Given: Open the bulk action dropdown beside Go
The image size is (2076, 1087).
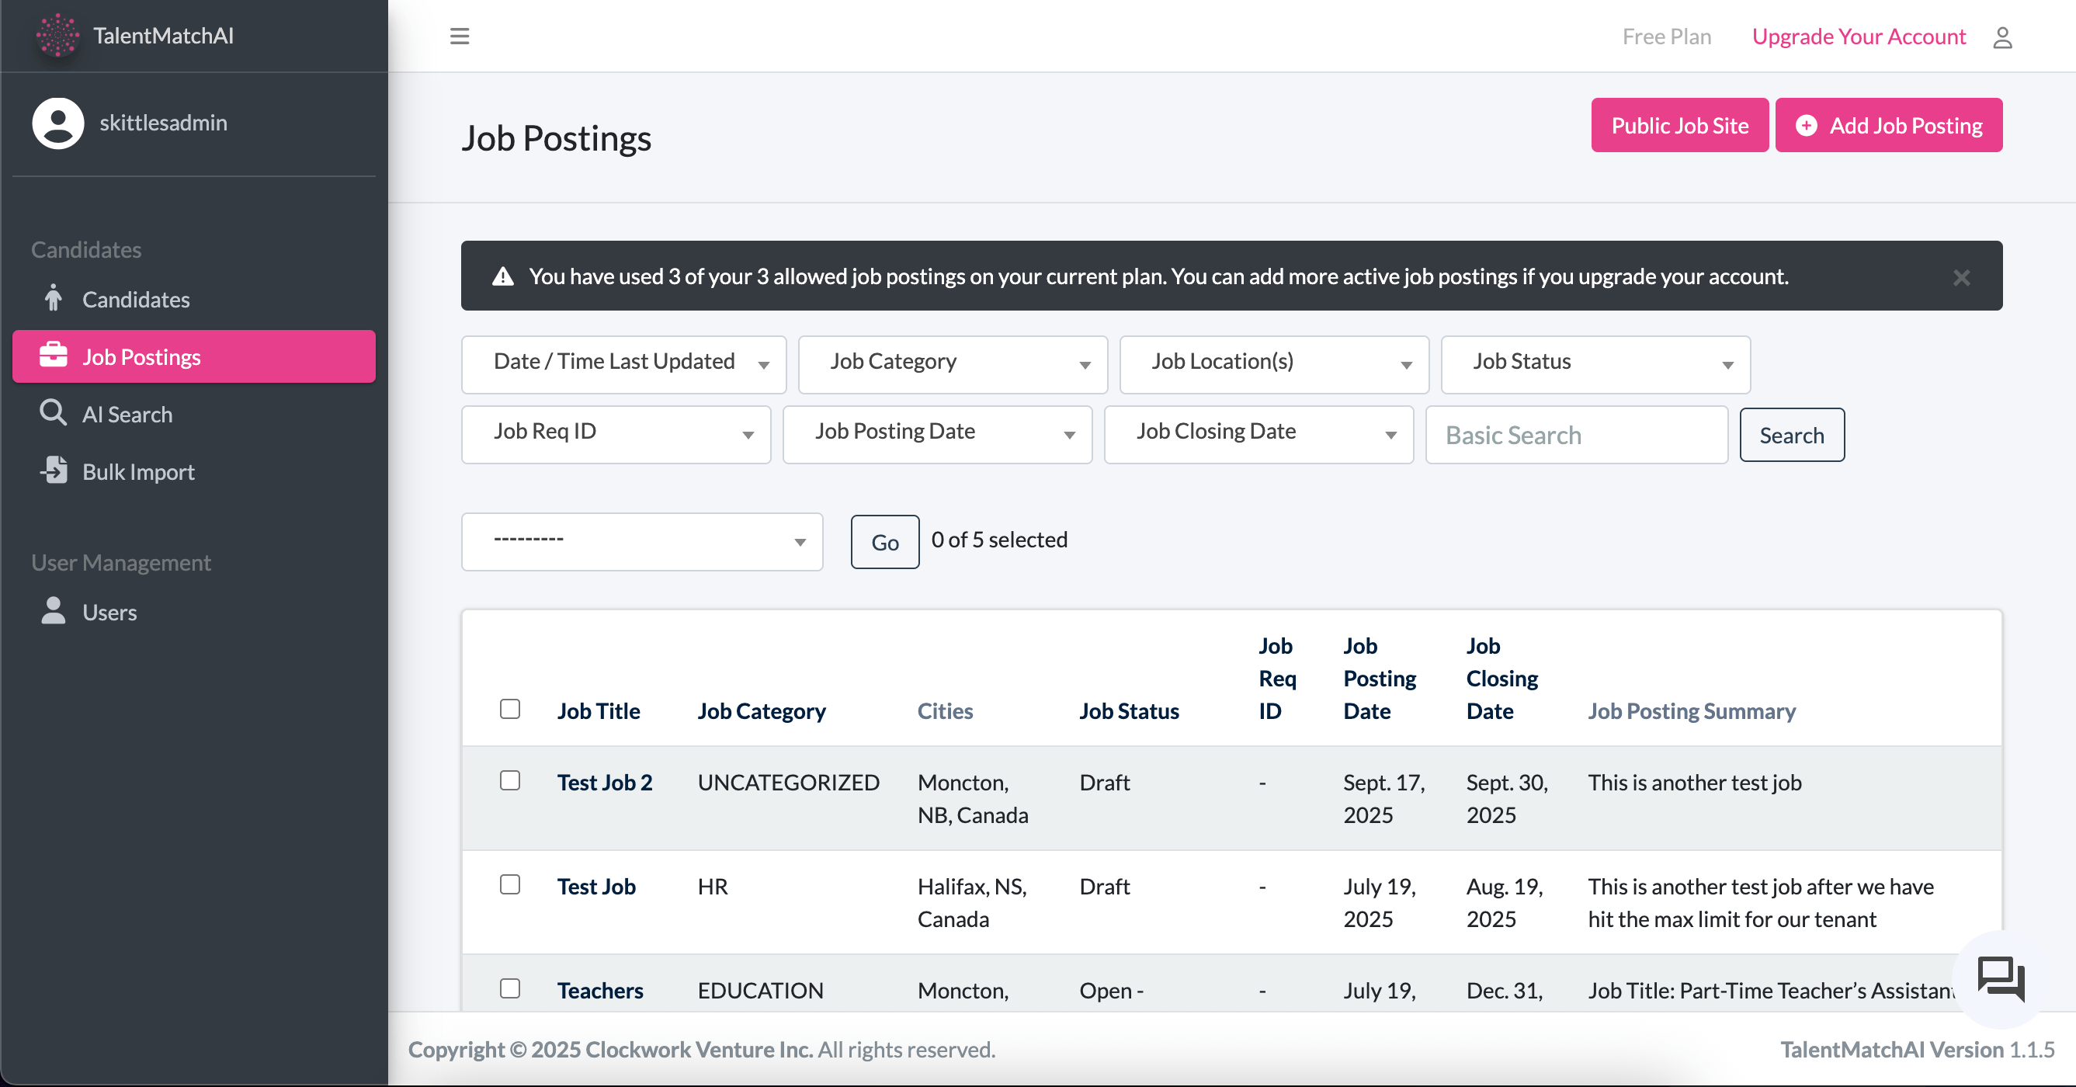Looking at the screenshot, I should point(641,541).
